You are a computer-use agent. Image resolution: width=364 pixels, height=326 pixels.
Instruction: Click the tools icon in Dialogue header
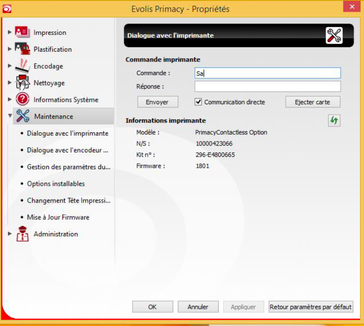[334, 35]
